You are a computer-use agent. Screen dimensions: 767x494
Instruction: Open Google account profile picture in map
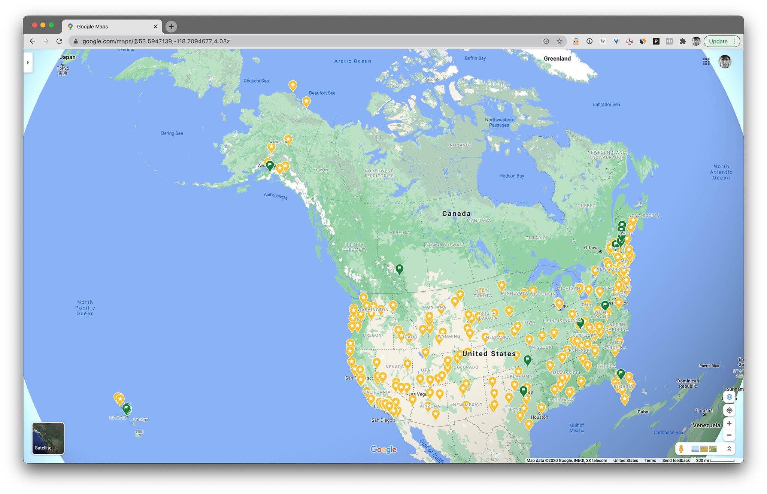point(725,62)
